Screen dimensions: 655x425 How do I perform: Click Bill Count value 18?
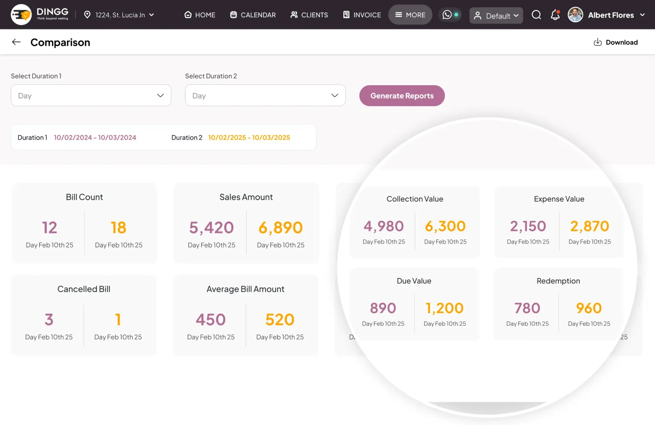(119, 228)
